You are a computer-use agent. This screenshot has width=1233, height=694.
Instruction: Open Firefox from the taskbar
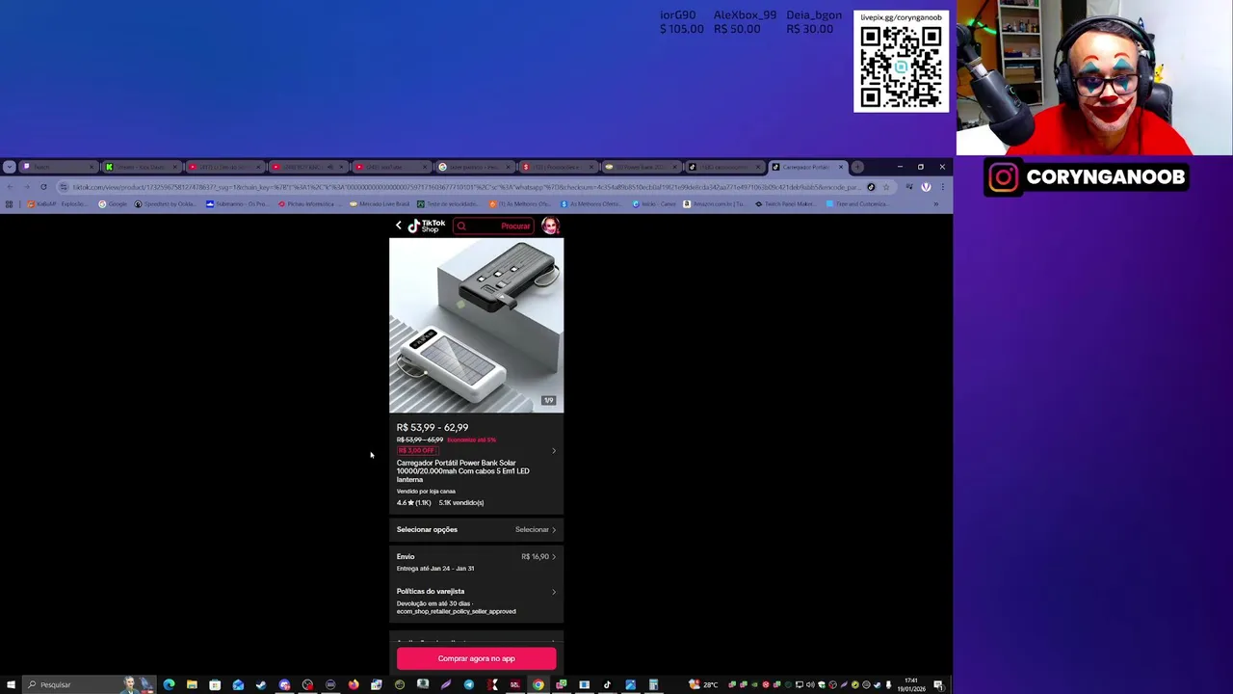[354, 684]
